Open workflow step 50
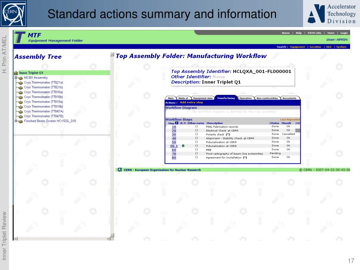The image size is (360, 270). tap(174, 142)
